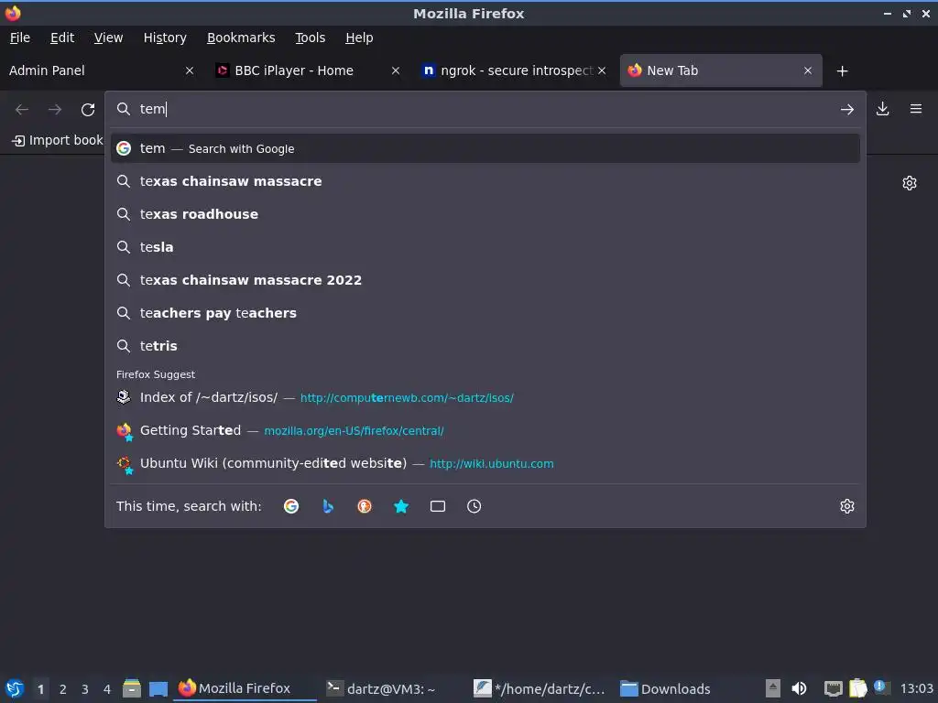Close the ngrok tab
The image size is (938, 703).
pyautogui.click(x=602, y=70)
